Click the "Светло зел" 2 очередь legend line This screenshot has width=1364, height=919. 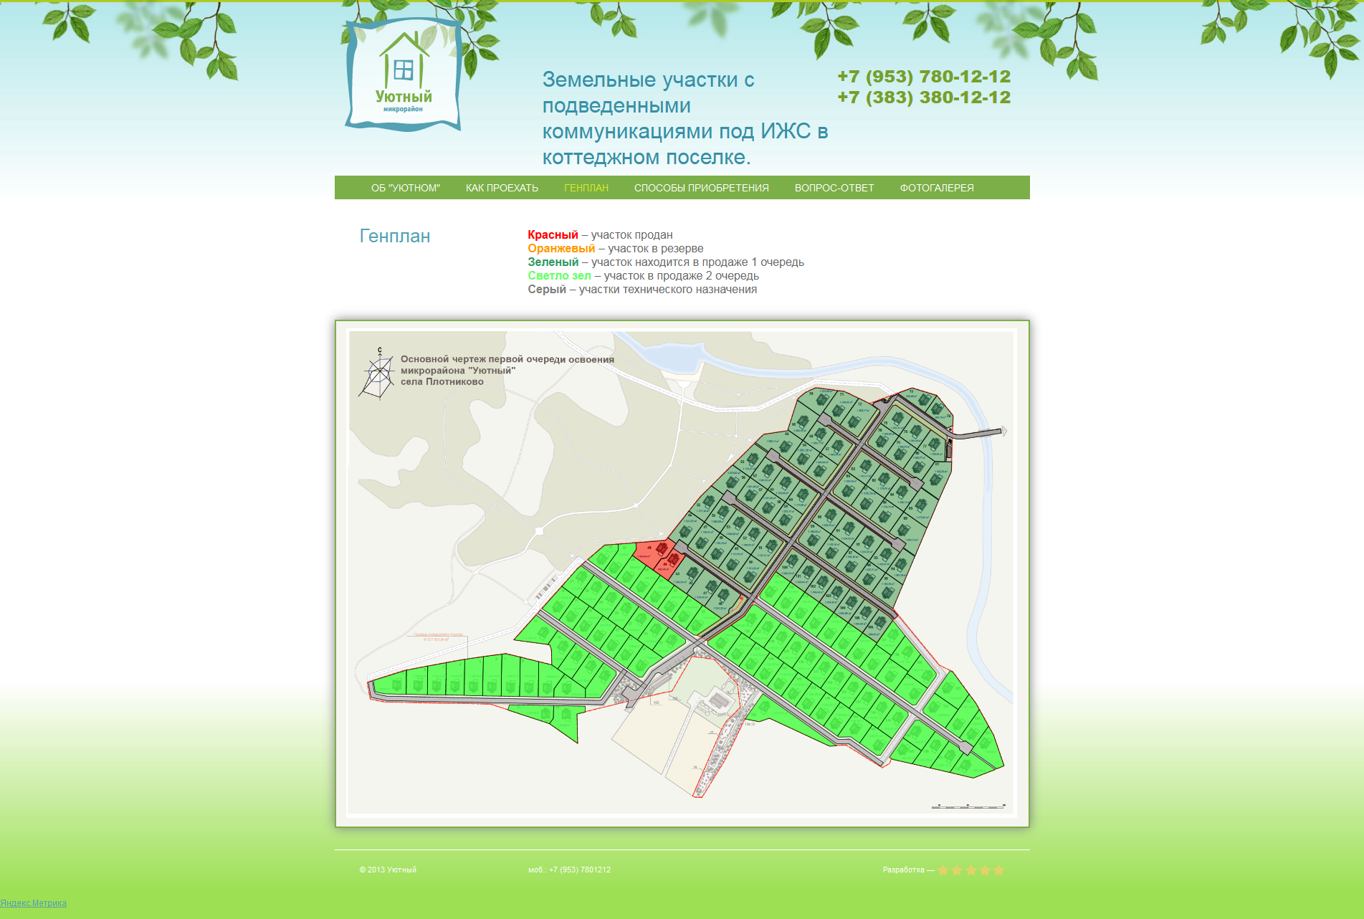coord(643,275)
